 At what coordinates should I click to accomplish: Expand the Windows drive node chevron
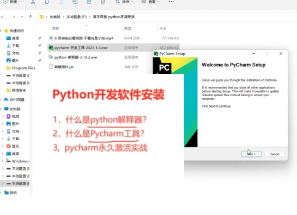tap(3, 161)
